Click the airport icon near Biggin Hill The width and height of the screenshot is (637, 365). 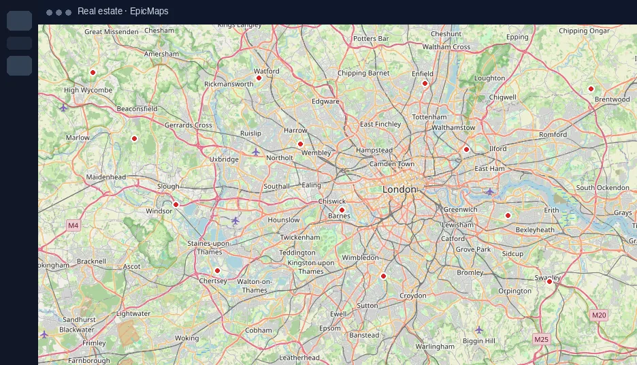[479, 330]
